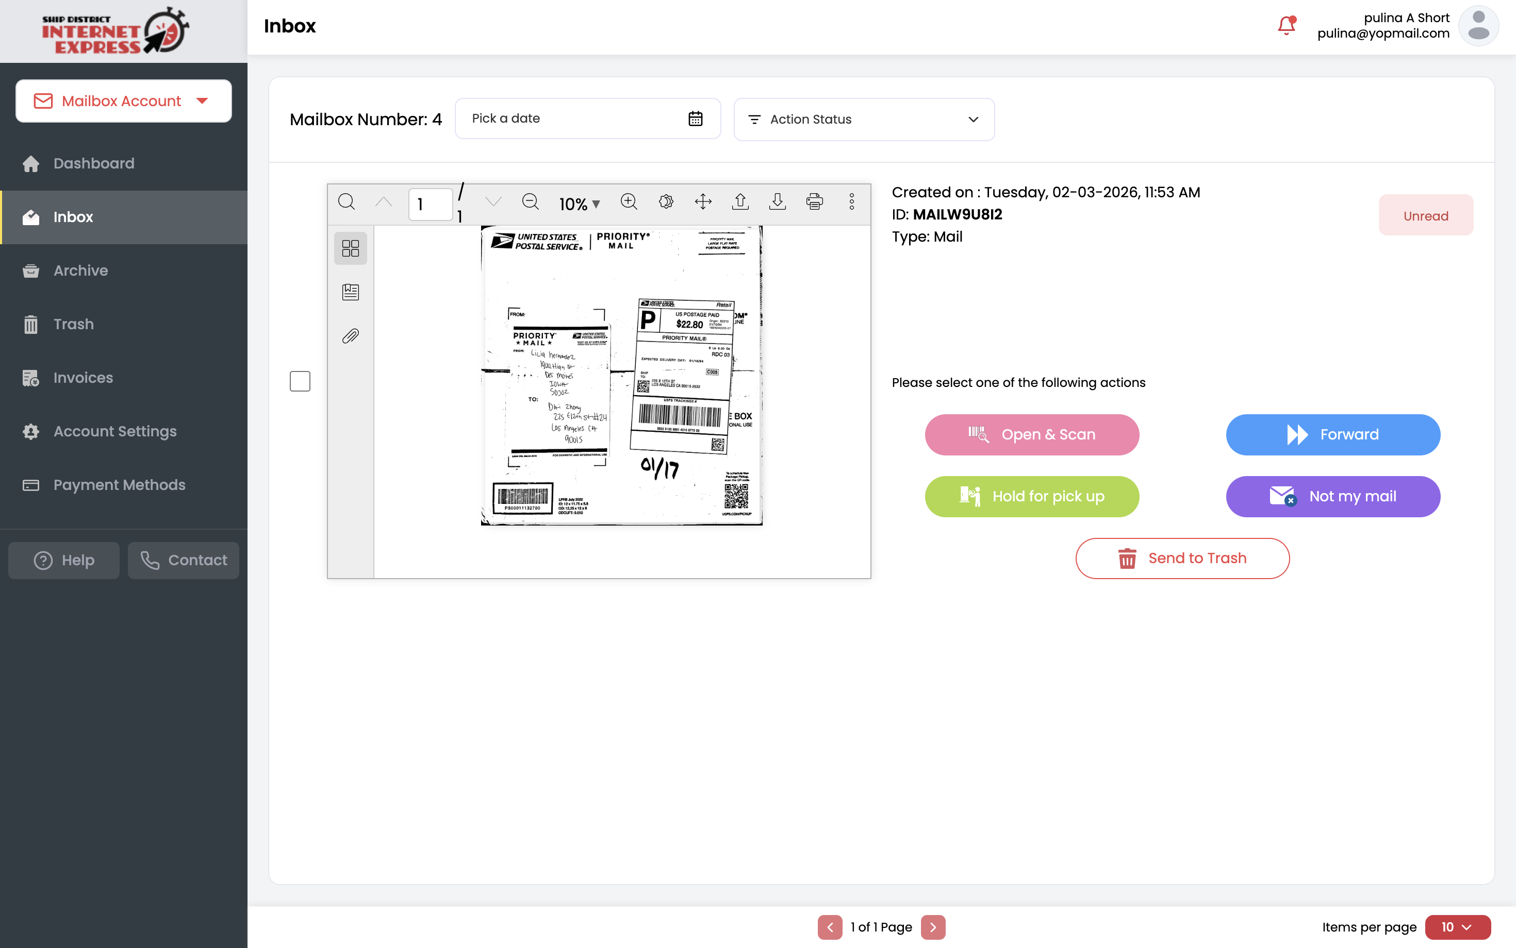Viewport: 1516px width, 948px height.
Task: Expand the Mailbox Account dropdown
Action: (x=124, y=101)
